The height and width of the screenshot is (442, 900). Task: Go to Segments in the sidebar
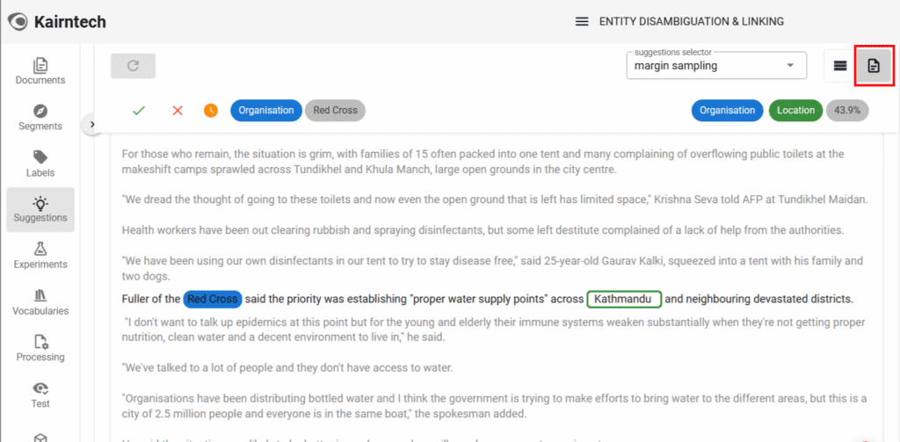point(40,118)
